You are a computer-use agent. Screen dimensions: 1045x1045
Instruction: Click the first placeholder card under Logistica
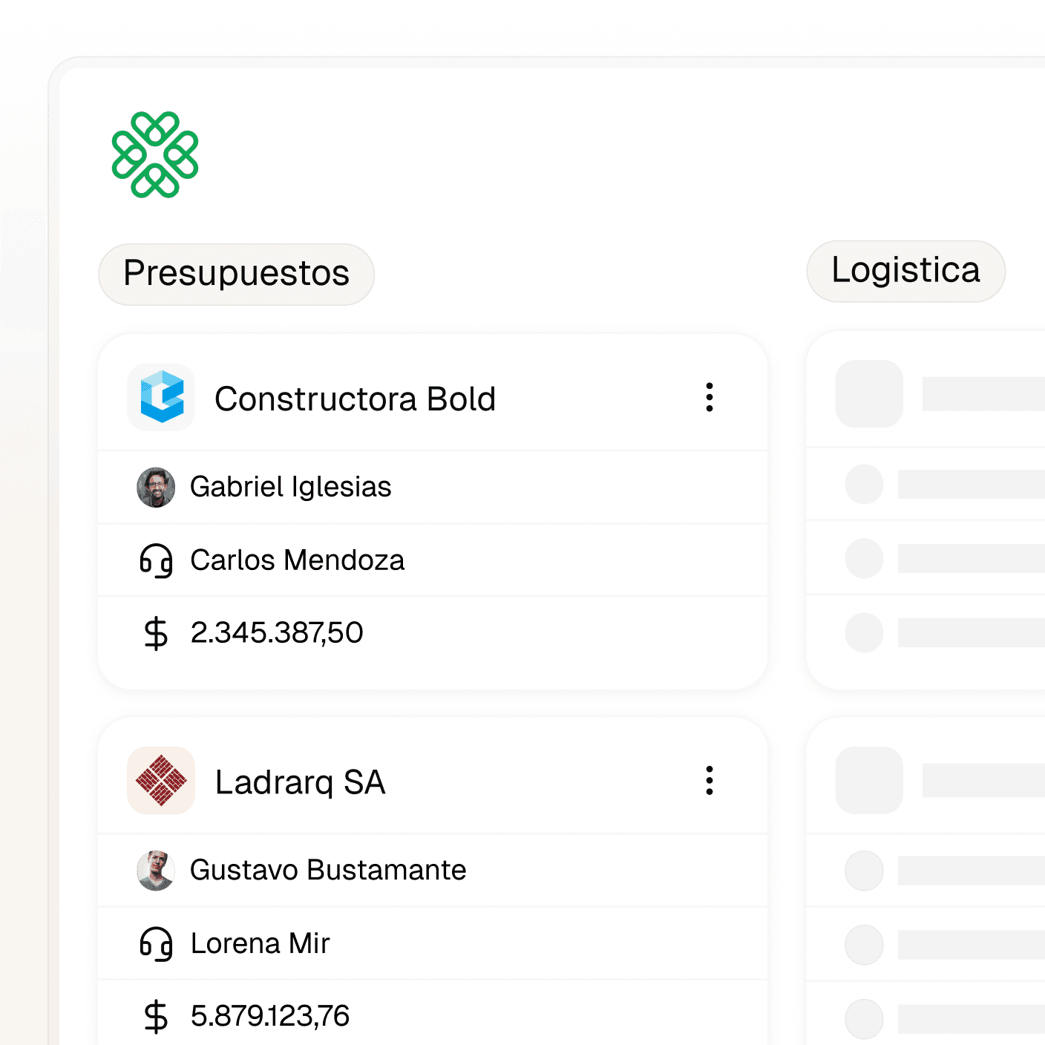[x=926, y=511]
